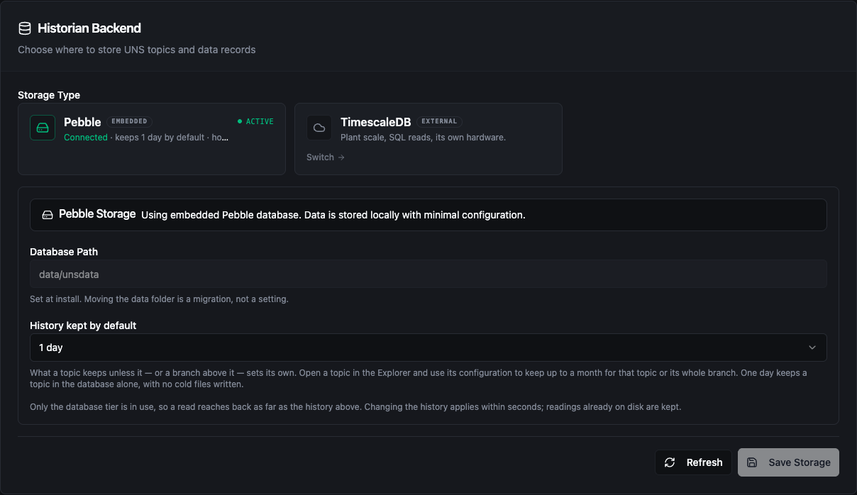Click the Database Path field data/unsdata

(428, 274)
